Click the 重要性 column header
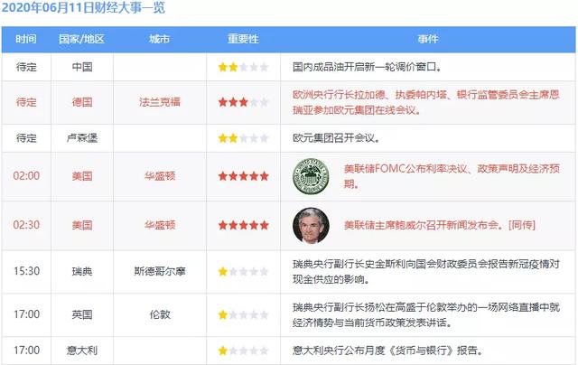 pyautogui.click(x=243, y=40)
